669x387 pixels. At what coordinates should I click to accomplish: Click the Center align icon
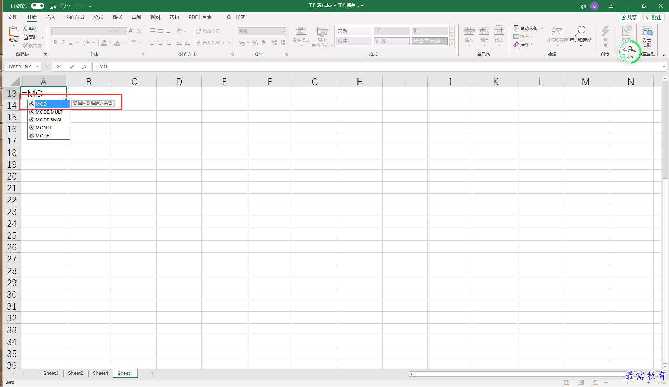[x=161, y=43]
